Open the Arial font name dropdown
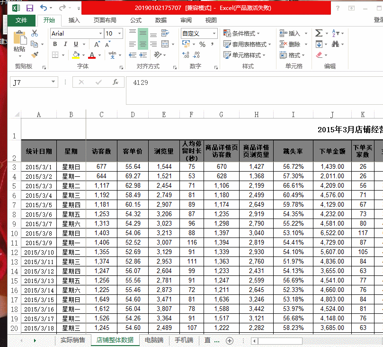This screenshot has height=347, width=383. pyautogui.click(x=100, y=33)
